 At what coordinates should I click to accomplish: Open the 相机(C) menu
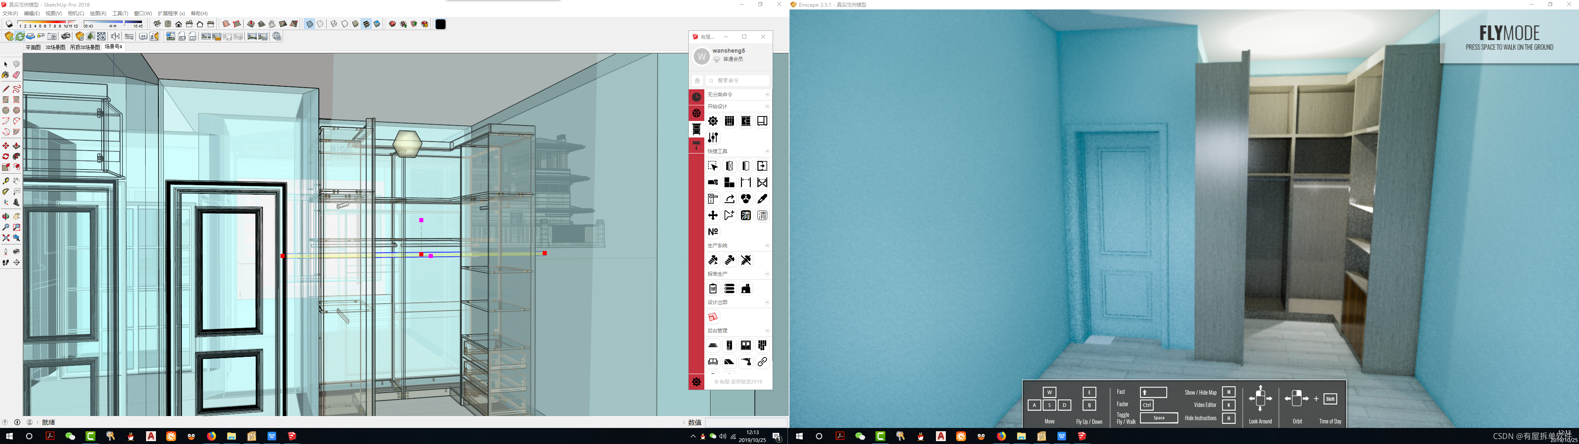coord(76,13)
